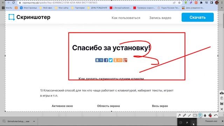Open the ДЕНЬ РОЖДЕНИЯ bookmark folder

[x=97, y=8]
